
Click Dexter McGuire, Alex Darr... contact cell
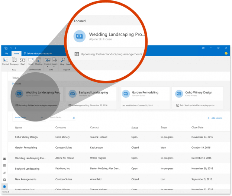point(105,169)
